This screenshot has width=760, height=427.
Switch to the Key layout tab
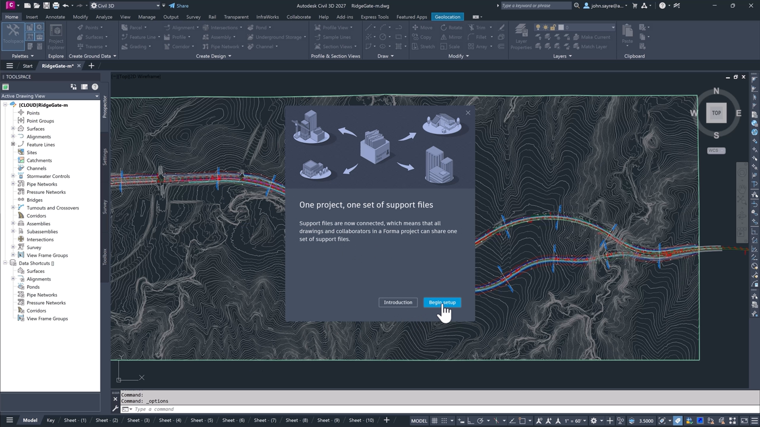[50, 420]
